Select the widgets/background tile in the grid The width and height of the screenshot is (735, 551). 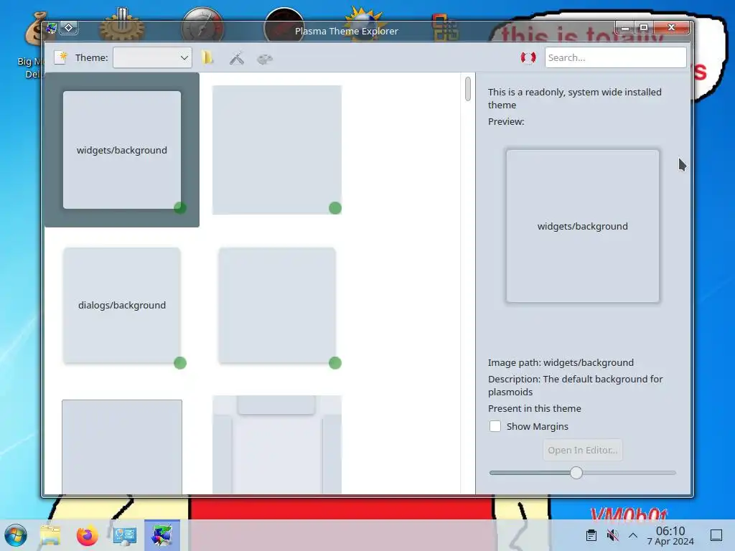(122, 150)
